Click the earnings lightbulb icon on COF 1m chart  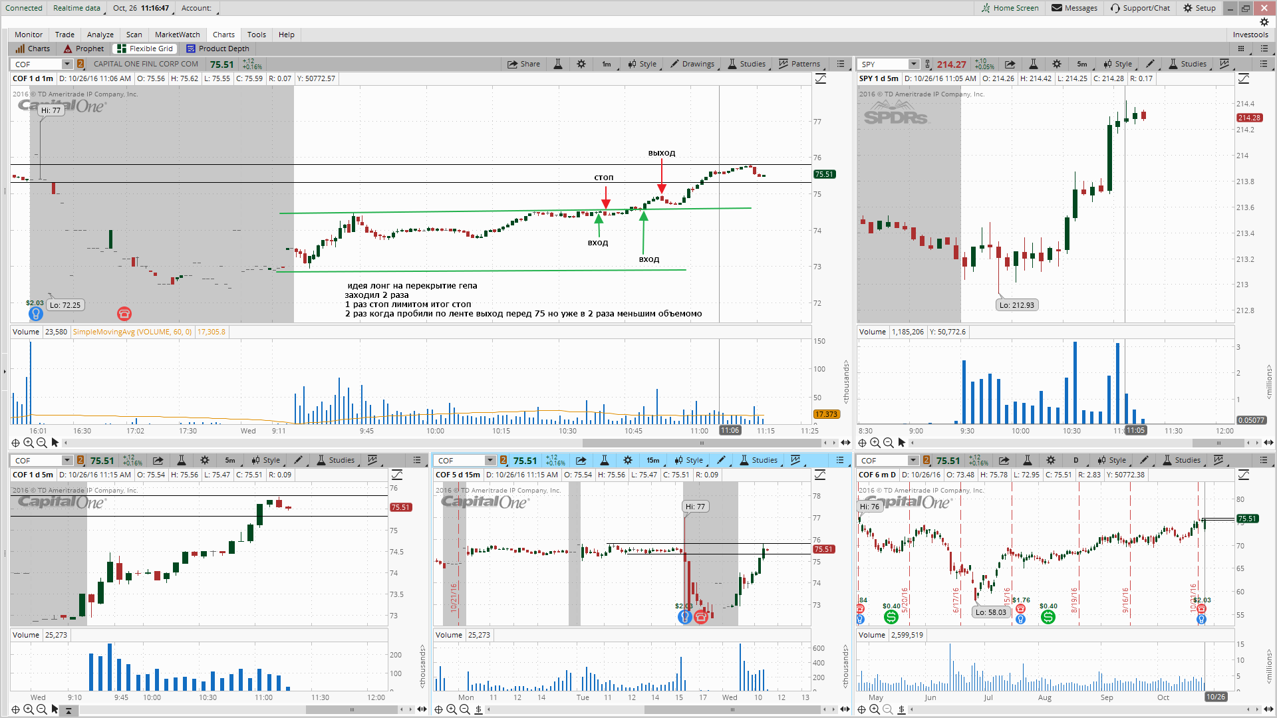pyautogui.click(x=35, y=314)
